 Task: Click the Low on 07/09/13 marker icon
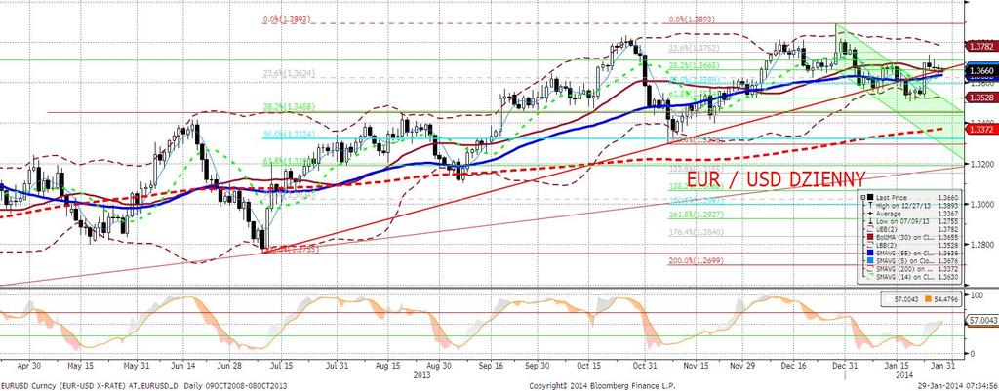pos(870,221)
